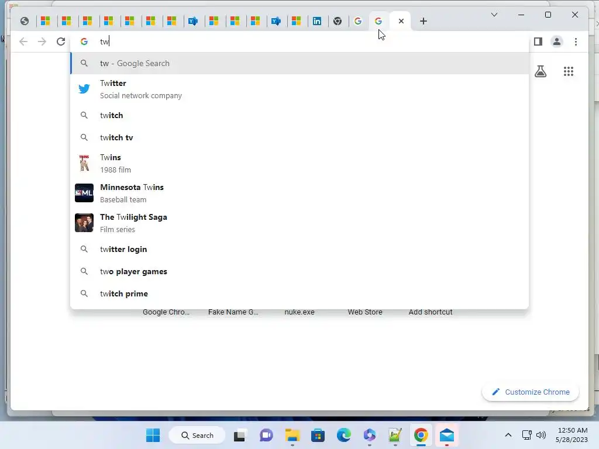The width and height of the screenshot is (599, 449).
Task: Open the Chat app in the taskbar
Action: 266,435
